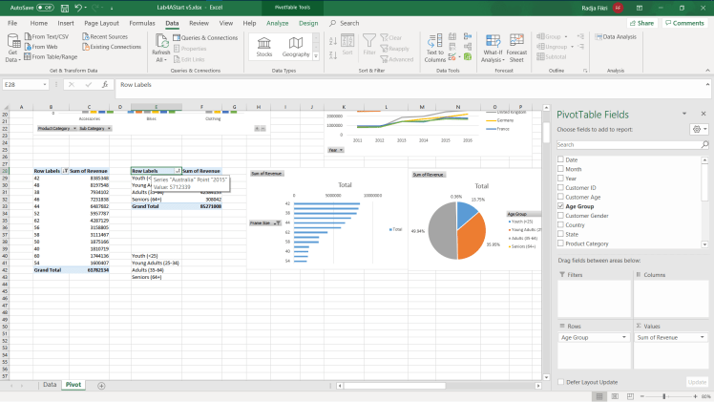Open the Data sheet tab
This screenshot has height=402, width=714.
[x=50, y=384]
